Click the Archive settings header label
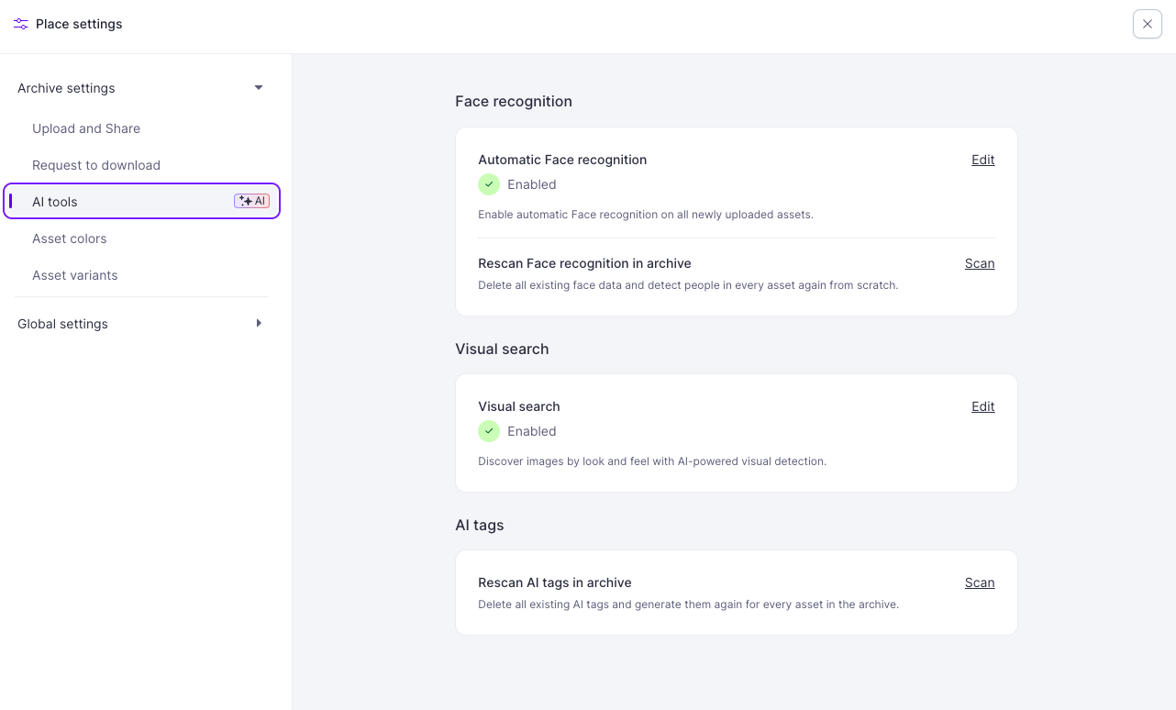The image size is (1176, 710). (66, 88)
